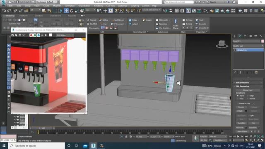
Task: Open Create Selection Set dropdown
Action: click(152, 10)
